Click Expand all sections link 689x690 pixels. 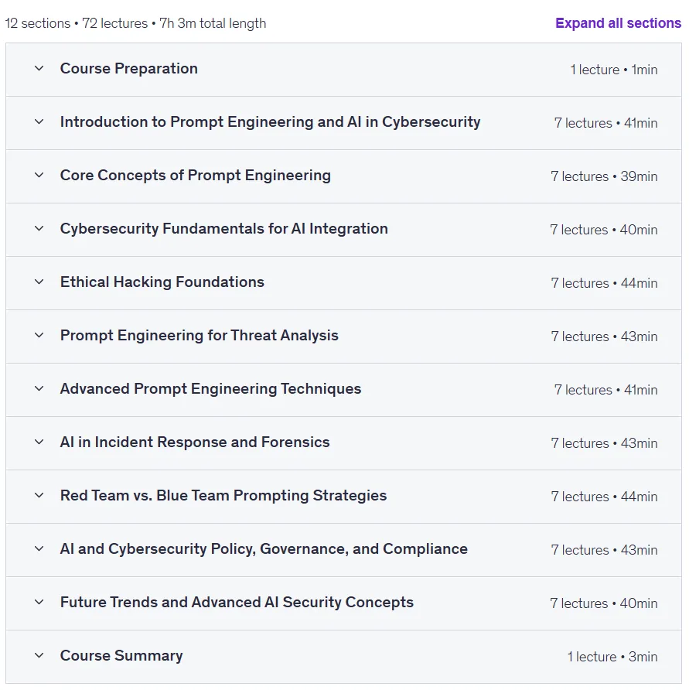(x=618, y=23)
